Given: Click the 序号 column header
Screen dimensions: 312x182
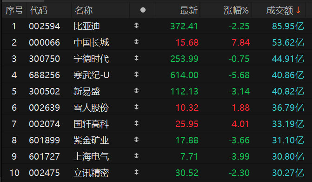Looking at the screenshot, I should point(14,10).
